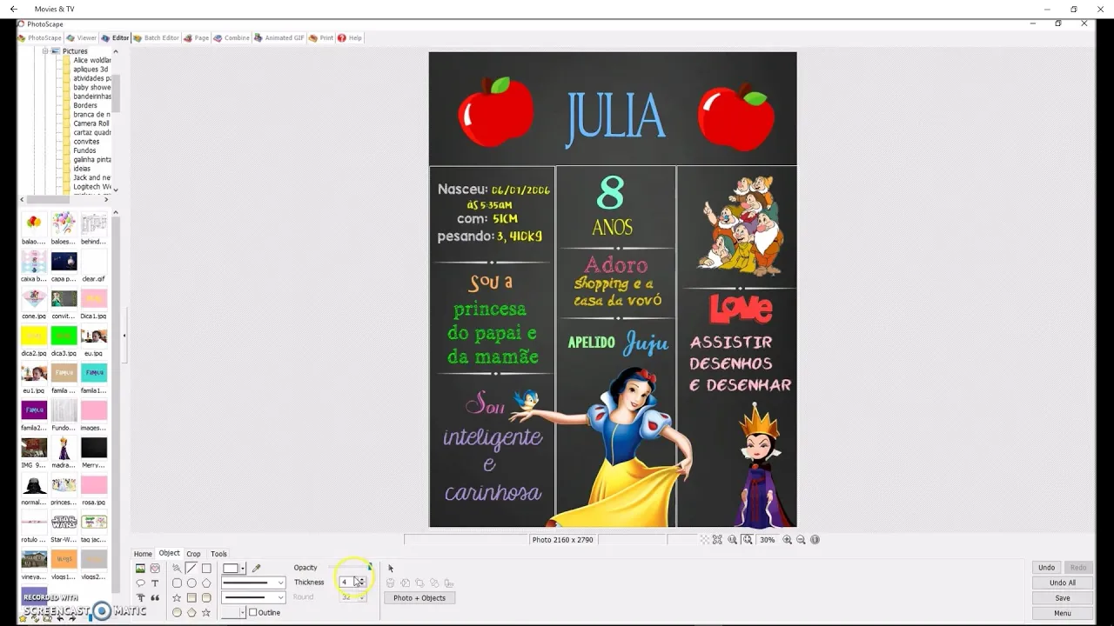Image resolution: width=1114 pixels, height=626 pixels.
Task: Select the Fundos folder in tree
Action: pyautogui.click(x=84, y=150)
